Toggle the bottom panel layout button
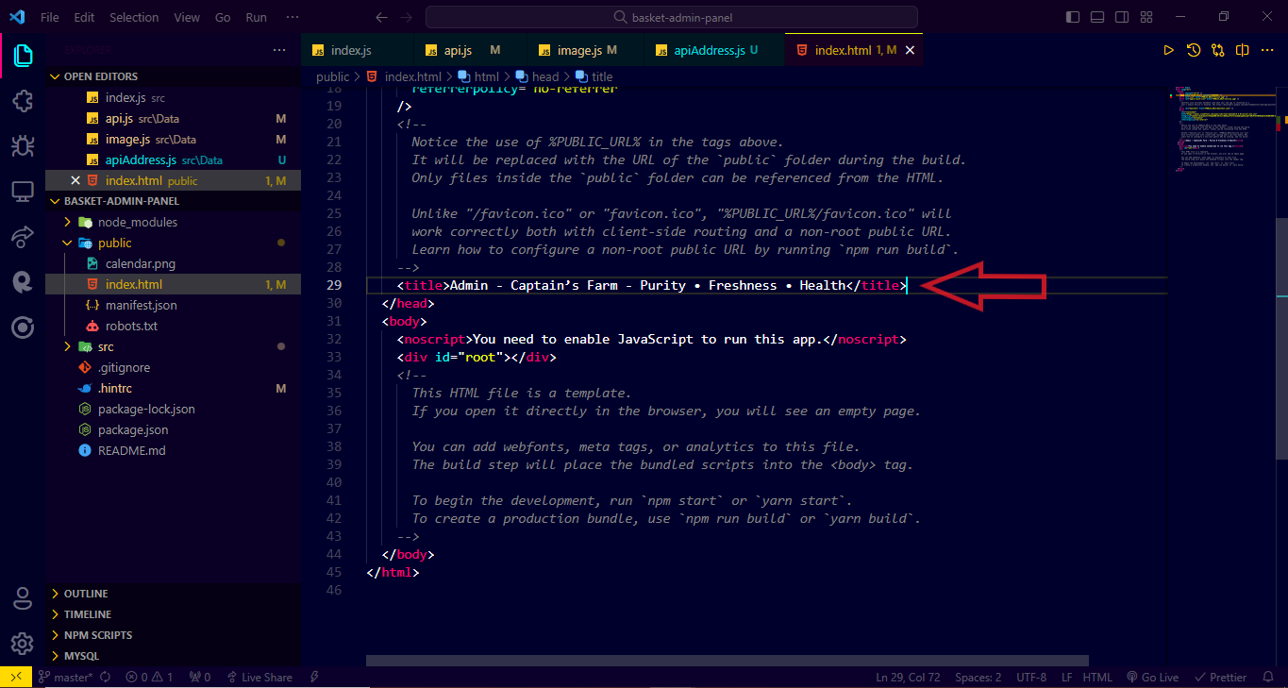The width and height of the screenshot is (1288, 688). pyautogui.click(x=1097, y=17)
